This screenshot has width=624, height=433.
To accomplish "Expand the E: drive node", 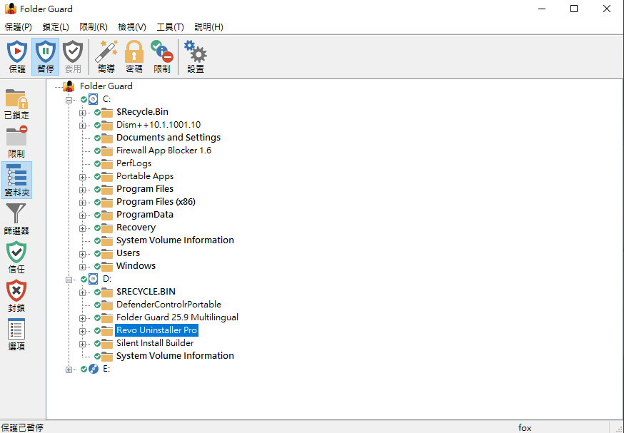I will (69, 370).
